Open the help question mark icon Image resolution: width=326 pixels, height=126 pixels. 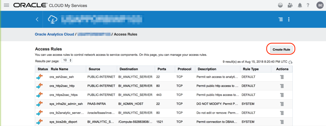[308, 5]
